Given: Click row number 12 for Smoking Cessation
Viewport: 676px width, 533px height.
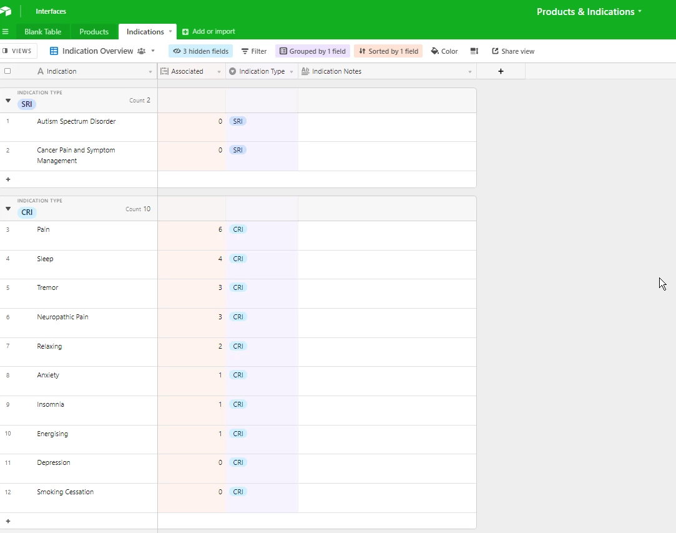Looking at the screenshot, I should click(7, 492).
